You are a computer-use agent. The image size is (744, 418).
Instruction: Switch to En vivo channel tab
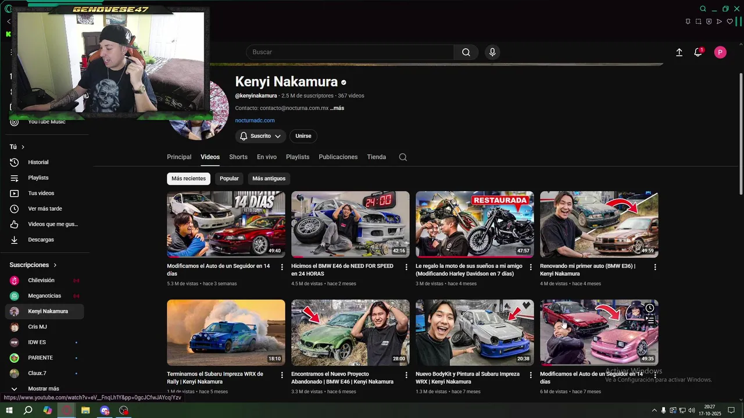(267, 157)
